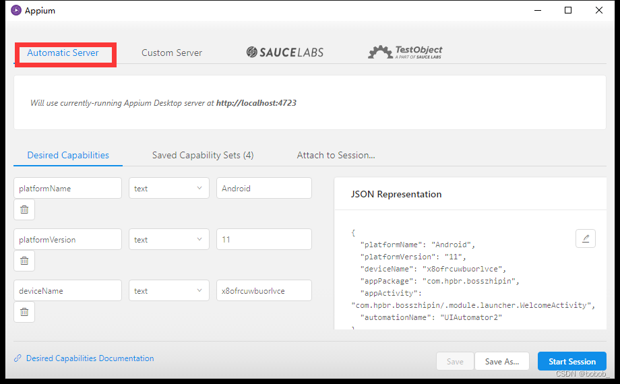Close the Appium window
Screen dimensions: 620x384
pyautogui.click(x=599, y=10)
